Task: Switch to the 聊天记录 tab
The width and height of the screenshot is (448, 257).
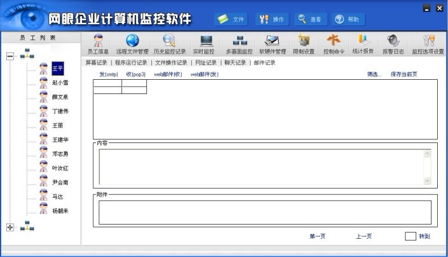Action: pyautogui.click(x=235, y=63)
